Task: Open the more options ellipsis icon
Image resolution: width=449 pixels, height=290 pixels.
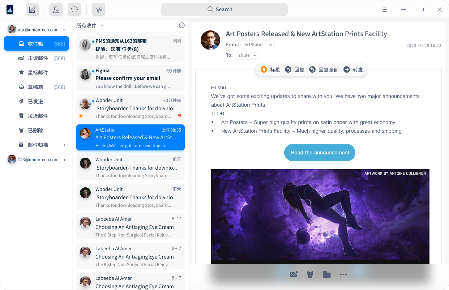Action: point(343,274)
